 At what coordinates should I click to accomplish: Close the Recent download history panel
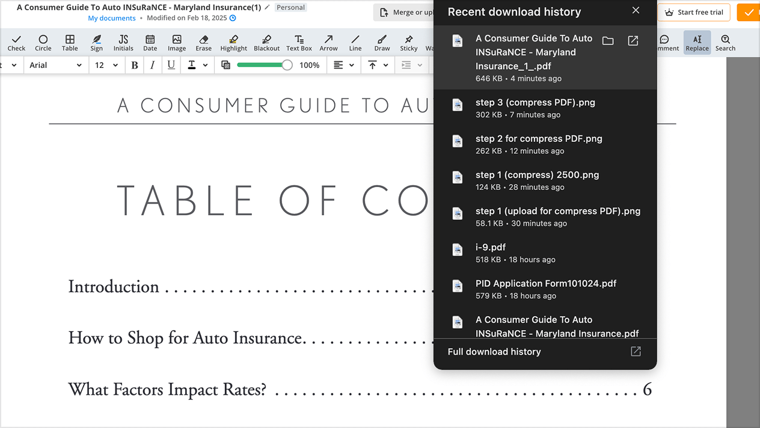[636, 10]
